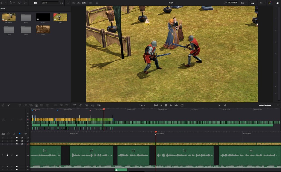The height and width of the screenshot is (172, 281).
Task: Expand dropdown arrow next to Import Media
Action: click(x=14, y=3)
